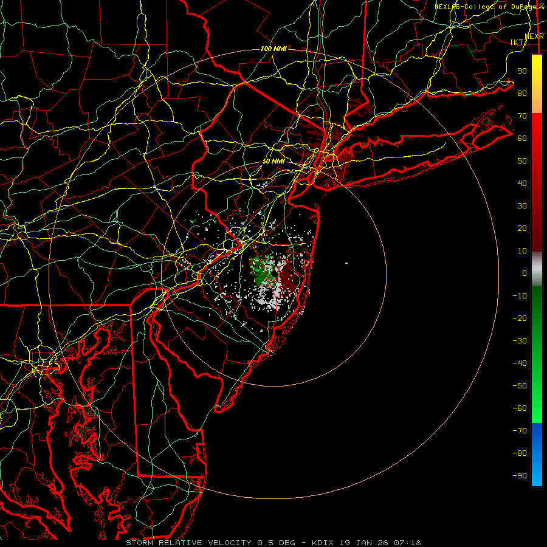Click the isolated white echo offshore
Image resolution: width=547 pixels, height=547 pixels.
pyautogui.click(x=346, y=263)
